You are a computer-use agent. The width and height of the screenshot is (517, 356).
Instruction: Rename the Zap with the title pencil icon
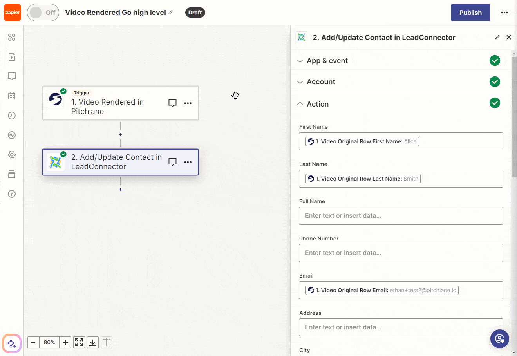pos(171,13)
